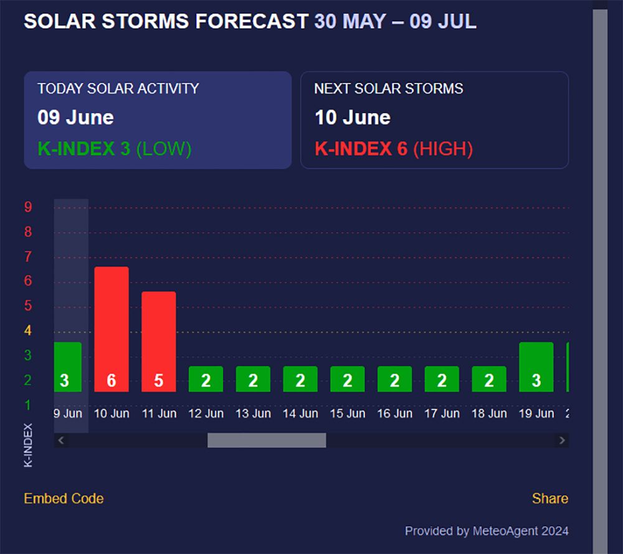This screenshot has height=554, width=623.
Task: Click the 14 Jun bar
Action: pyautogui.click(x=300, y=379)
